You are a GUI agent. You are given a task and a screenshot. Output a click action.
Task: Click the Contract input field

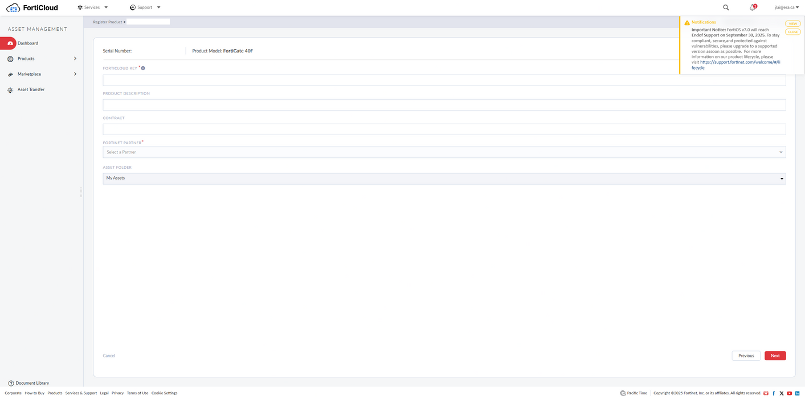tap(444, 129)
